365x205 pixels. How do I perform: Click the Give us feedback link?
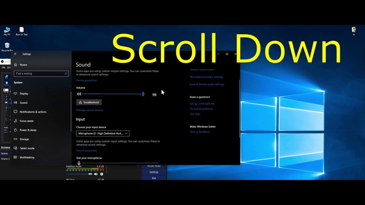coord(200,132)
